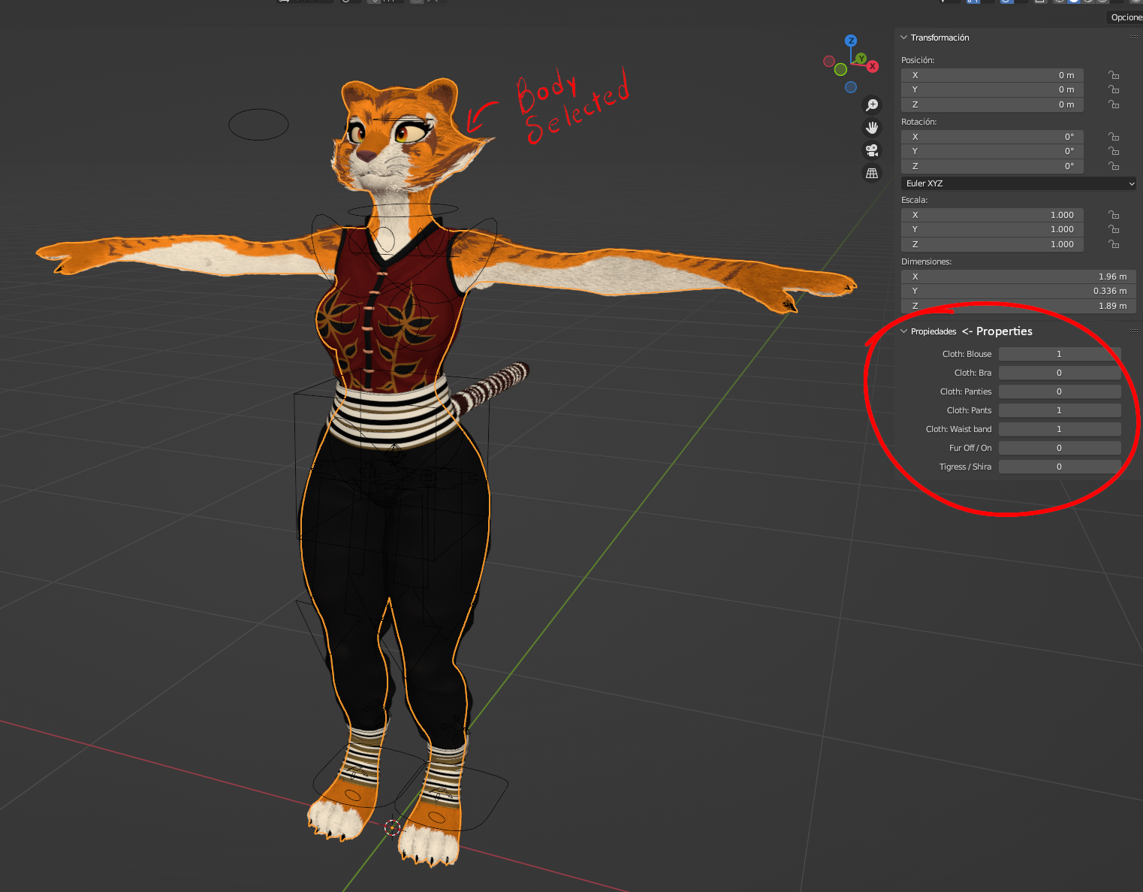The image size is (1143, 892).
Task: Click the red X axis gizmo handle
Action: pos(873,67)
